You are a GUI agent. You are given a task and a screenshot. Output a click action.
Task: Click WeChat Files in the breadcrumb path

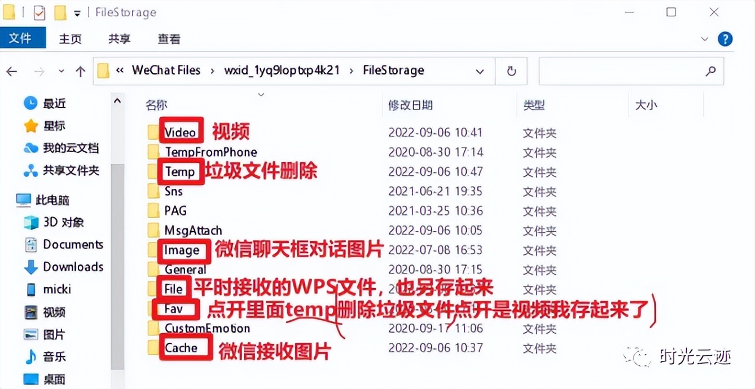165,70
